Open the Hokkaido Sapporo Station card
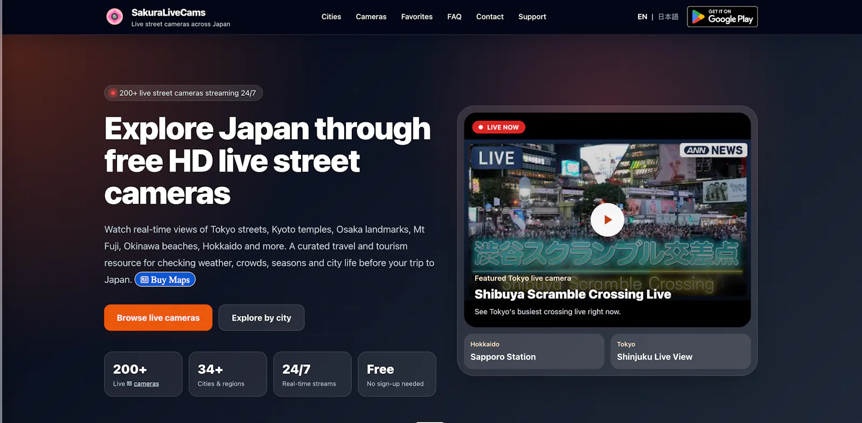Viewport: 862px width, 423px height. [x=534, y=351]
